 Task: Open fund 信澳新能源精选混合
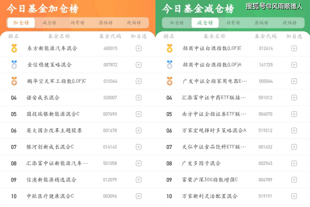(52, 180)
